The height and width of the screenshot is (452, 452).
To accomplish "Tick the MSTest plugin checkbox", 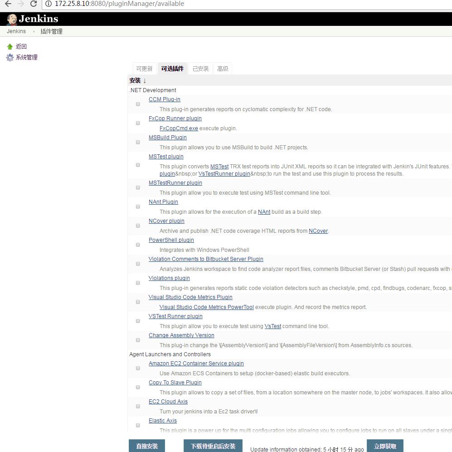I will point(138,165).
